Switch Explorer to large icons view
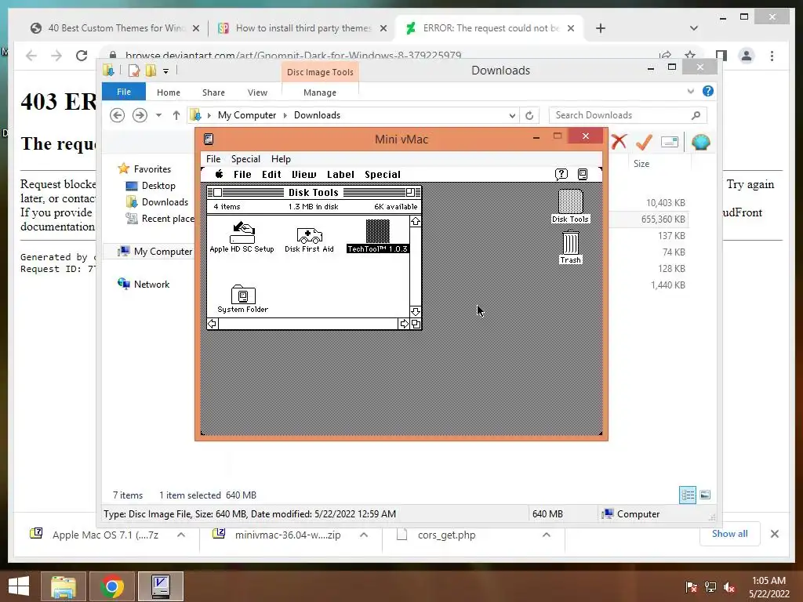The height and width of the screenshot is (602, 803). click(705, 495)
